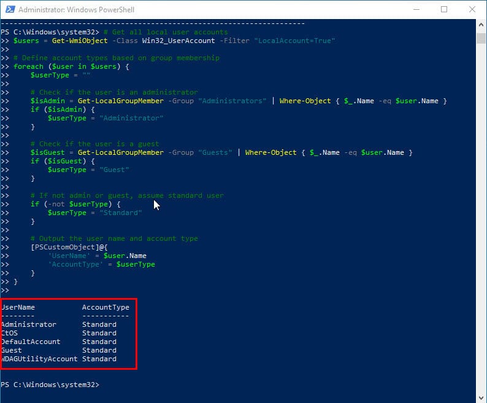Image resolution: width=487 pixels, height=403 pixels.
Task: Click the 'if (-not $userType) {' line
Action: coord(75,204)
